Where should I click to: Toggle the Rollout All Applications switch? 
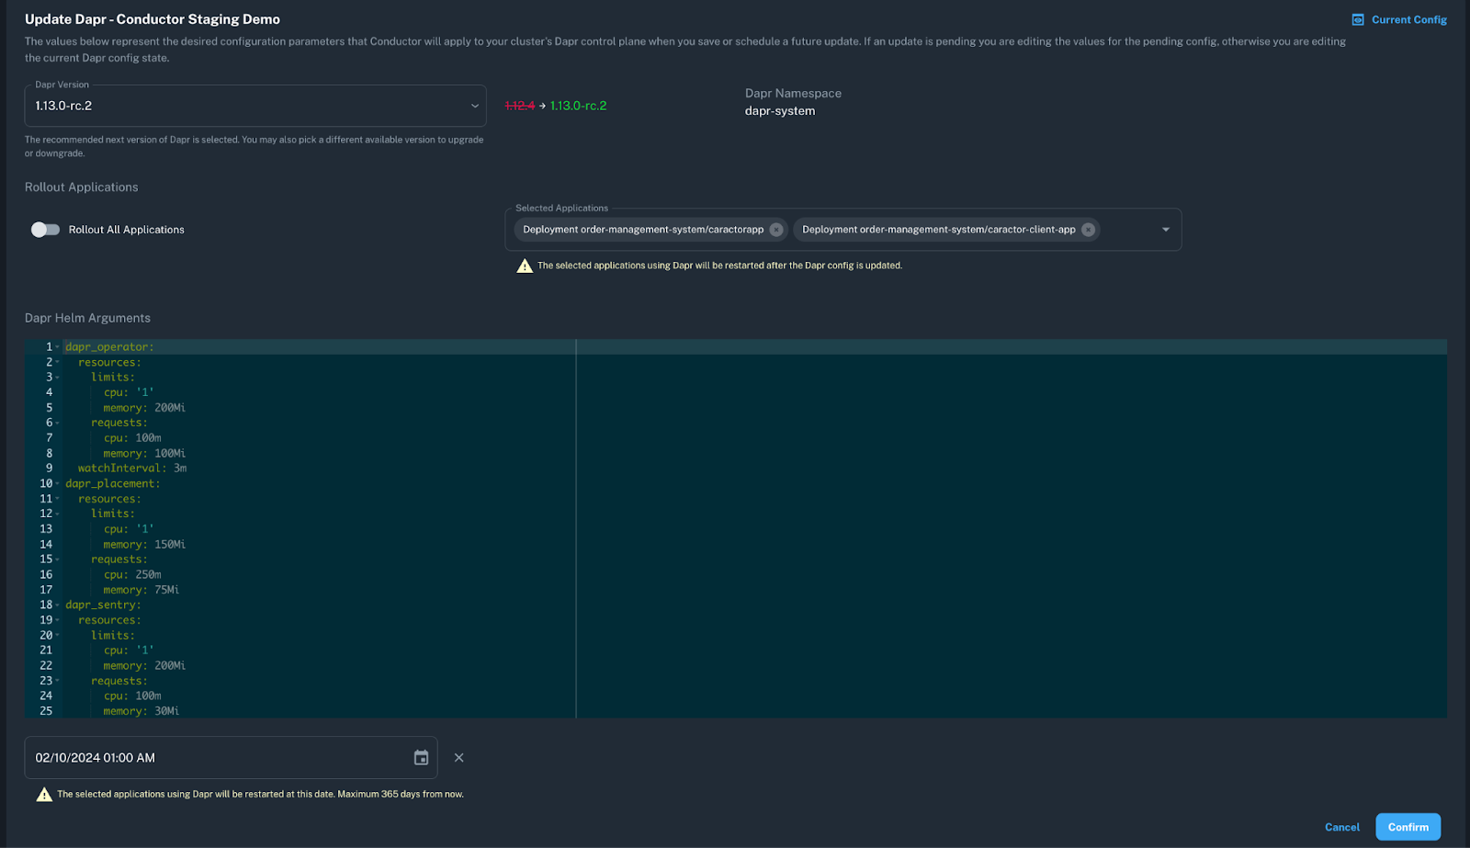pyautogui.click(x=44, y=230)
